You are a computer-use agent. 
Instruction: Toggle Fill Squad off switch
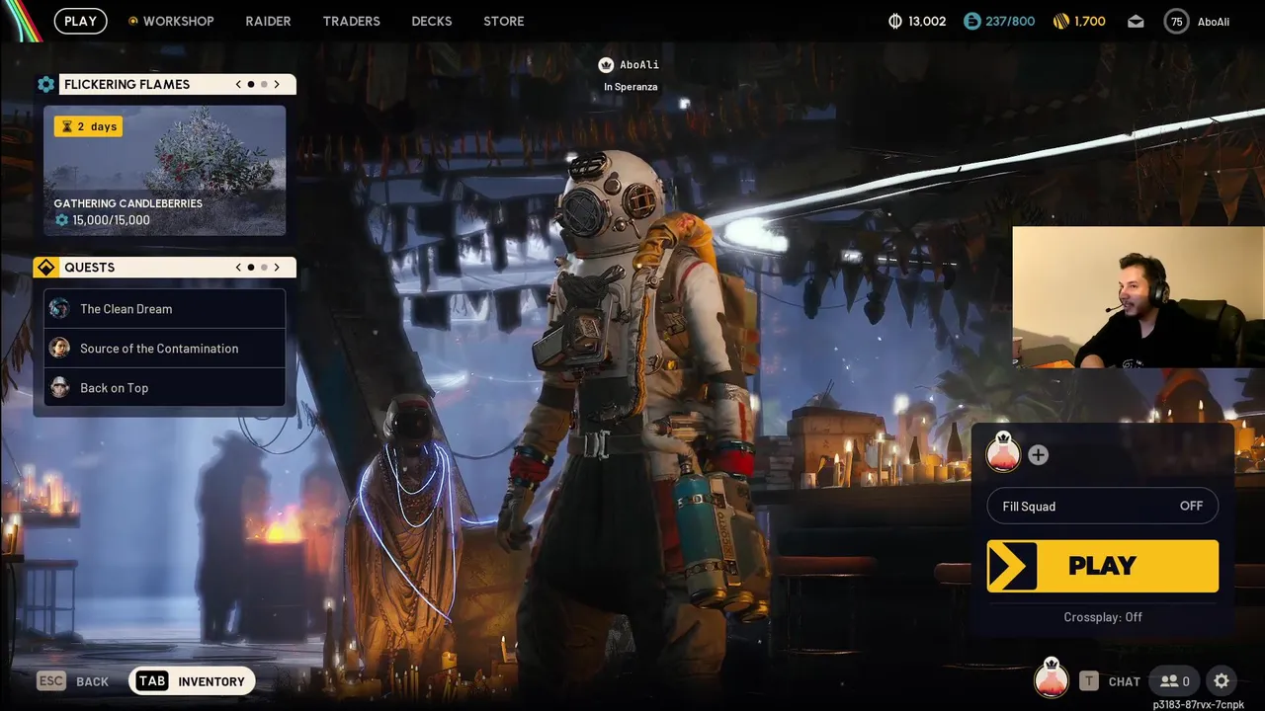[1103, 506]
